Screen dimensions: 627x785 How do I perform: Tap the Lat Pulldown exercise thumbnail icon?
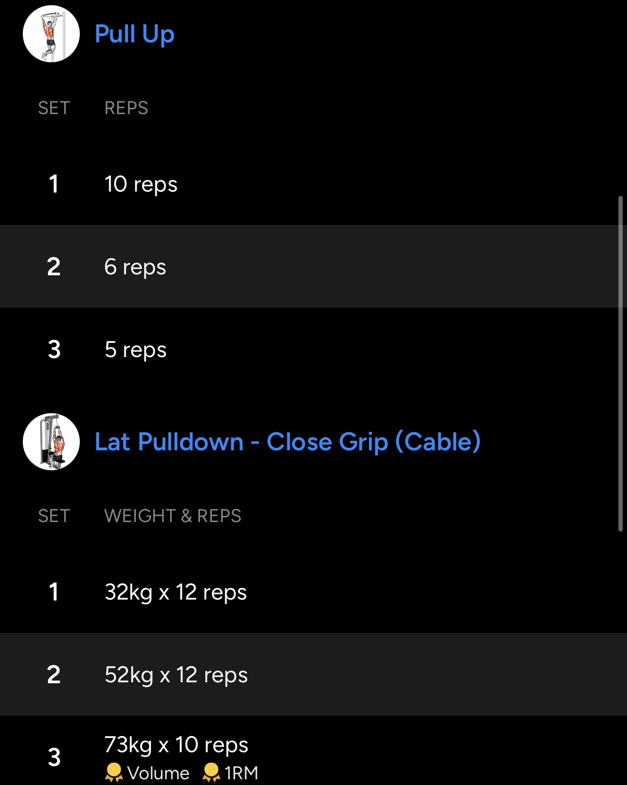(51, 442)
